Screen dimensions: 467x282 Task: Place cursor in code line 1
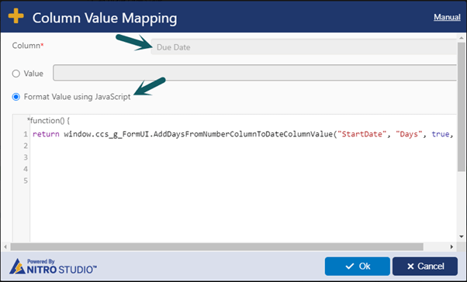pos(243,134)
